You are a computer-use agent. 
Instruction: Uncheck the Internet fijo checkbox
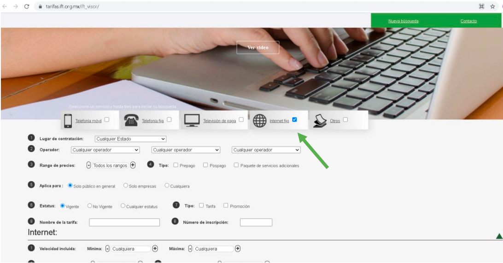coord(294,120)
